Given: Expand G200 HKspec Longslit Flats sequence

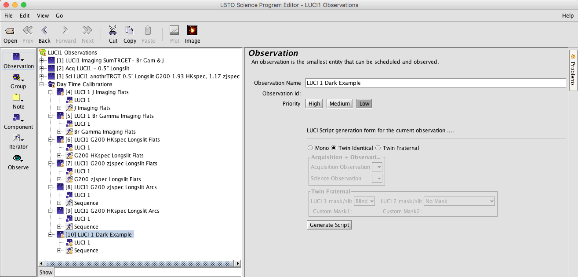Looking at the screenshot, I should click(x=59, y=155).
